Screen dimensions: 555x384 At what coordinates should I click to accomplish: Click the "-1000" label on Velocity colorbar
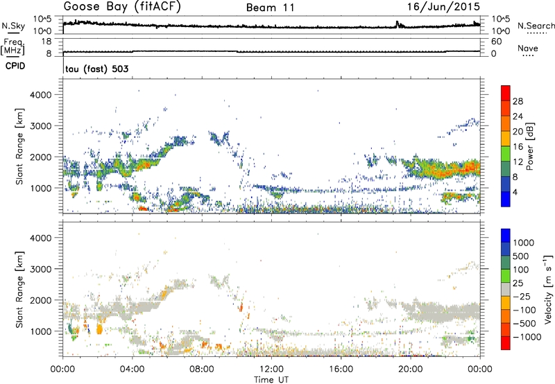point(527,337)
